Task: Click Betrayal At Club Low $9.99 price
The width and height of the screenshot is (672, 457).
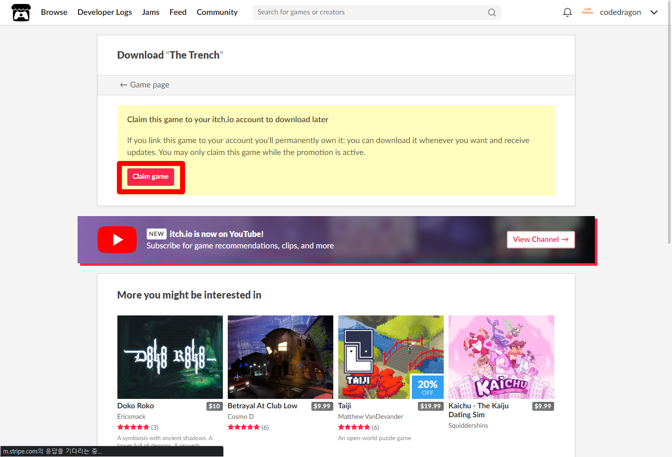Action: tap(322, 406)
